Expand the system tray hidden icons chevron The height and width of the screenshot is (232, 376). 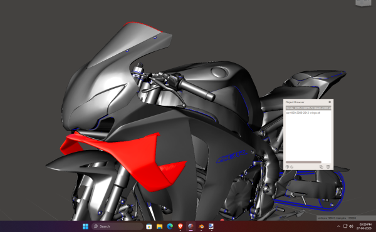click(338, 226)
